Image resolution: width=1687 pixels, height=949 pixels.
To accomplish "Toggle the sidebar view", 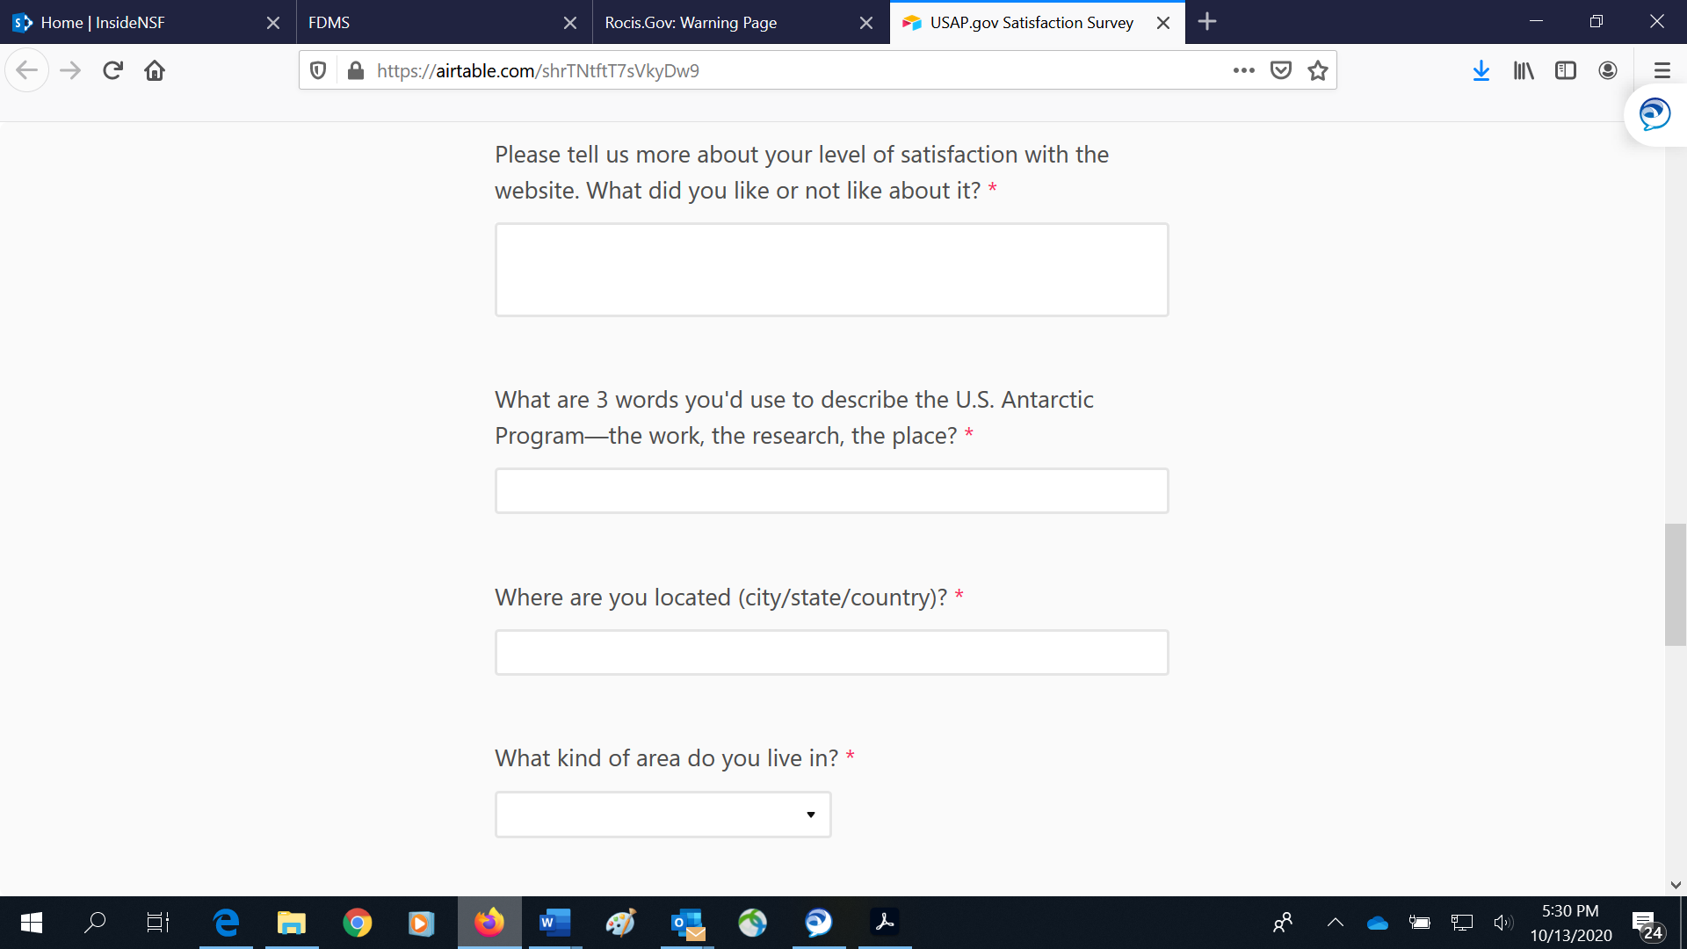I will point(1565,70).
